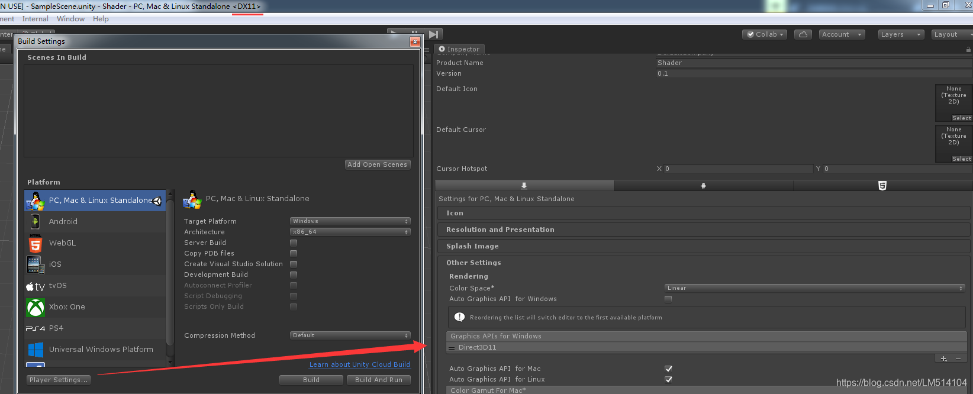
Task: Open the Internal menu
Action: 36,19
